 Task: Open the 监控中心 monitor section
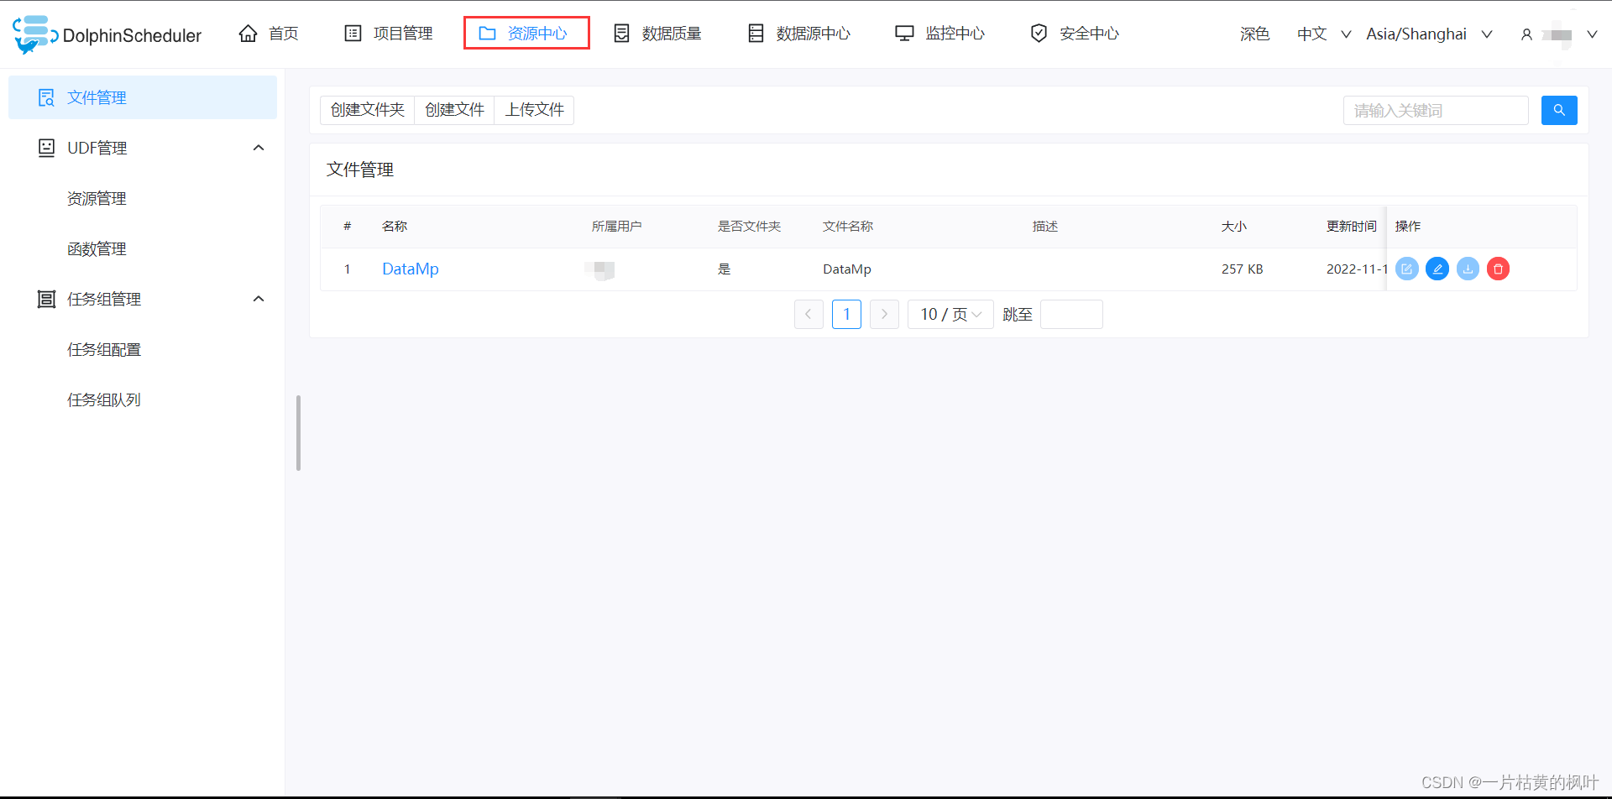click(940, 34)
